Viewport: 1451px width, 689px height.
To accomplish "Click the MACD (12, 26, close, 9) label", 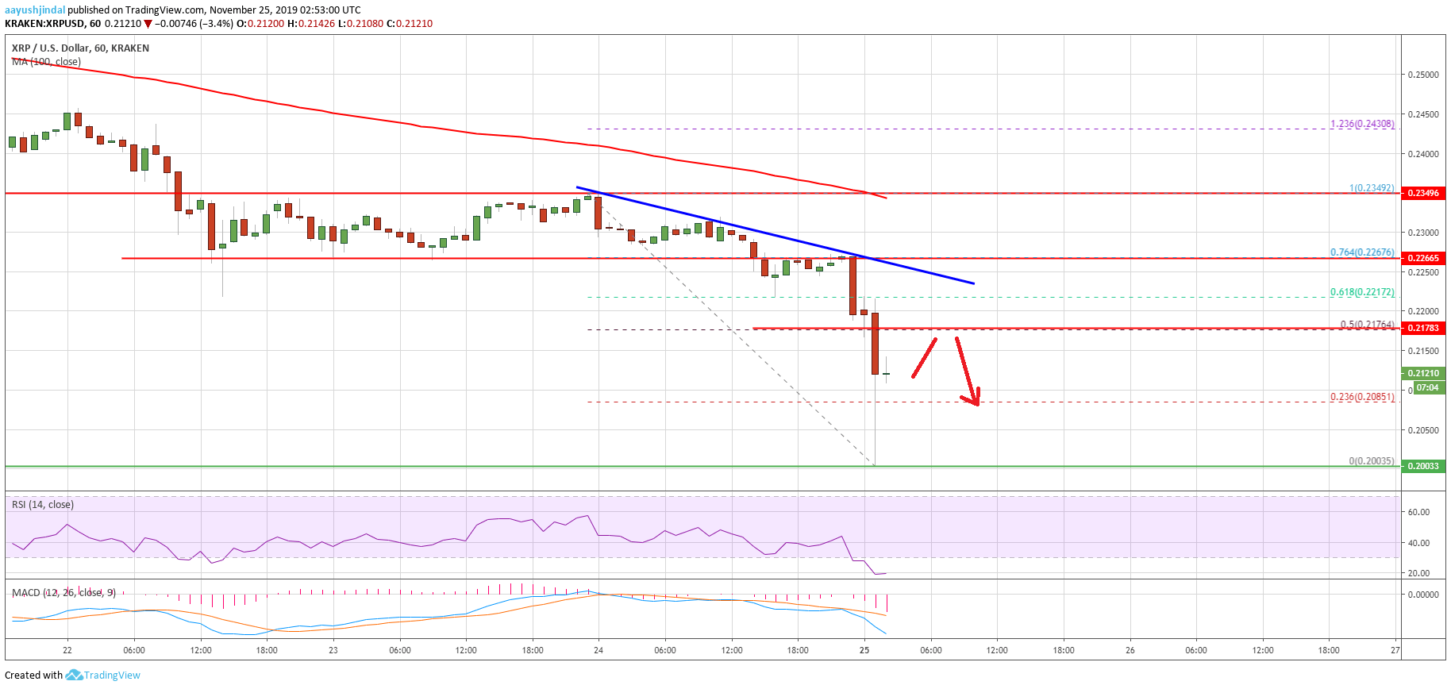I will [64, 593].
